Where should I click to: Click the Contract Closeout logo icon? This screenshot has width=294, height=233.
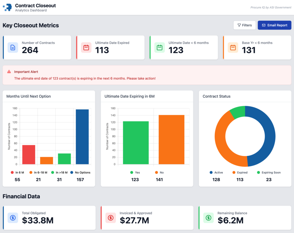click(x=7, y=7)
